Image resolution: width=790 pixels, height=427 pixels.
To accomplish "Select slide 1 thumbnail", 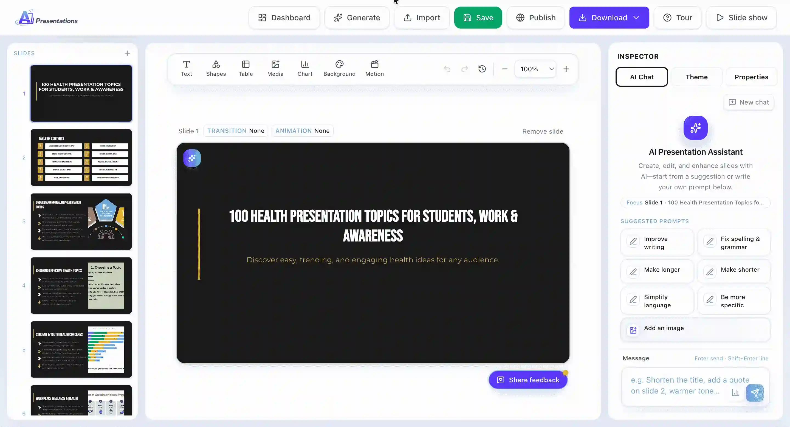I will pyautogui.click(x=81, y=93).
